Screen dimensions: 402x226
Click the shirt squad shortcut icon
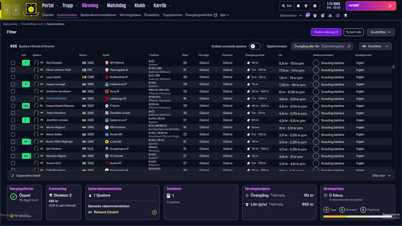(x=315, y=15)
